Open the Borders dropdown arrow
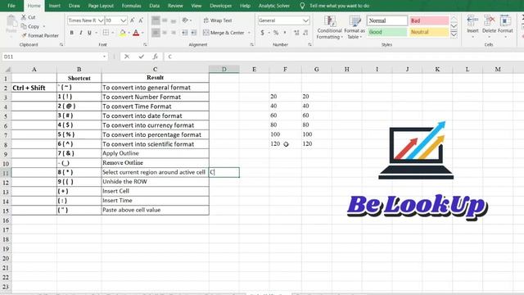Screen dimensions: 524x295 (x=113, y=33)
